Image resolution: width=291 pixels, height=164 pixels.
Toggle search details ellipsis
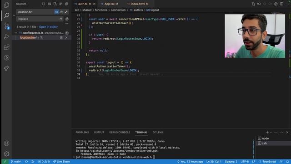pos(66,24)
